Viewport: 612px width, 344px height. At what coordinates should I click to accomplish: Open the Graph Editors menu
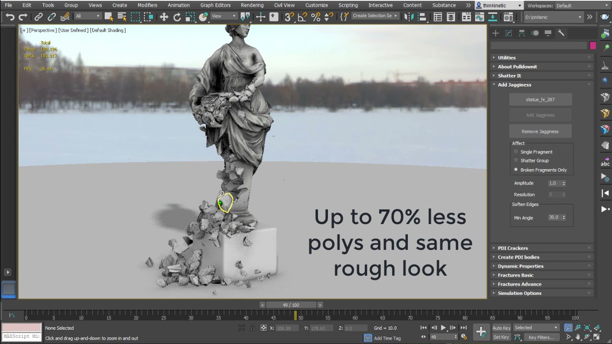click(x=215, y=5)
